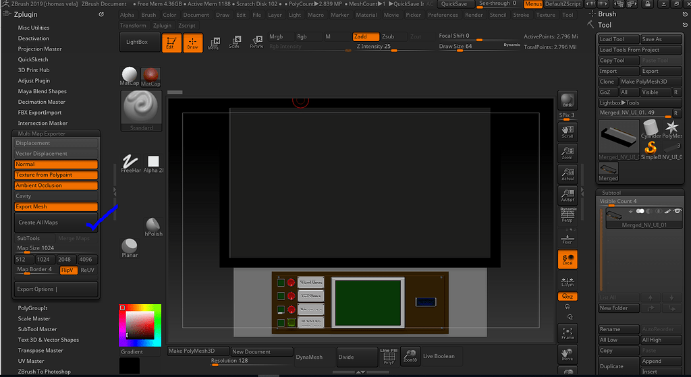Screen dimensions: 691x377
Task: Toggle the Ambient Occlusion map option
Action: coord(56,185)
